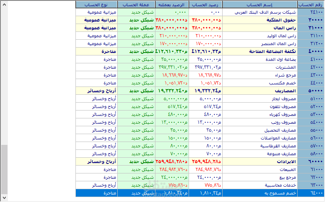Select the مصروف تلفون account
This screenshot has height=202, width=325.
pyautogui.click(x=260, y=107)
